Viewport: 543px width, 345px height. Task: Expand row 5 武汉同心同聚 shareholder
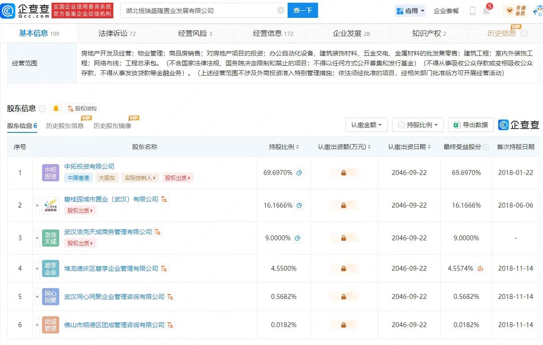tap(37, 297)
